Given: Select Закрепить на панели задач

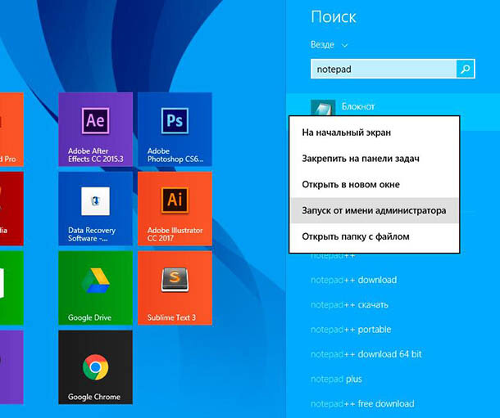Looking at the screenshot, I should pyautogui.click(x=374, y=159).
